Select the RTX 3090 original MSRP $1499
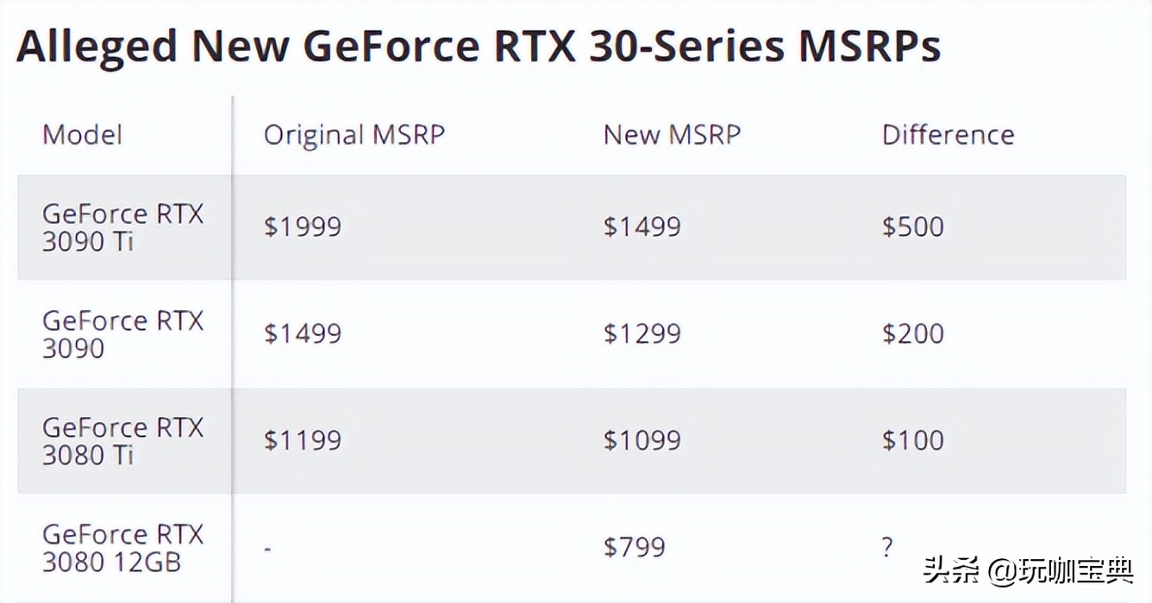The height and width of the screenshot is (603, 1152). (303, 334)
